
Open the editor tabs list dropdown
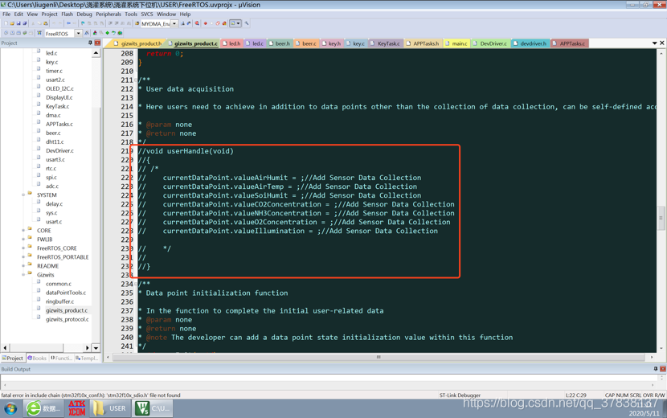[655, 43]
